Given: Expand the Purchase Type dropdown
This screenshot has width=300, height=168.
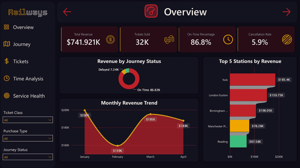Looking at the screenshot, I should point(28,138).
